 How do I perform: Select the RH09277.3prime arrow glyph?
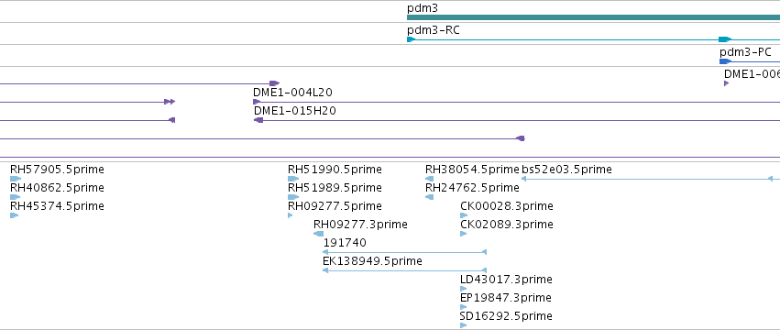pos(318,234)
